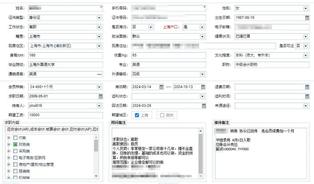Open the 工作状态 dropdown
The image size is (314, 184).
99,27
